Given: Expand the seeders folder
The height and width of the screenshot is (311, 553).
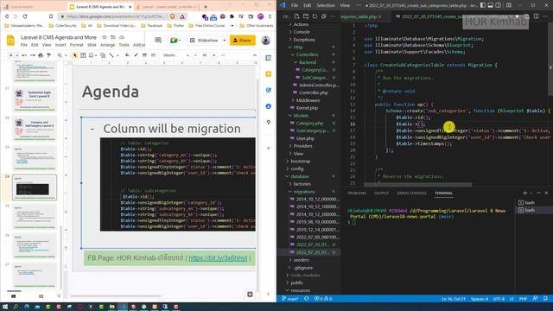Looking at the screenshot, I should (x=302, y=260).
